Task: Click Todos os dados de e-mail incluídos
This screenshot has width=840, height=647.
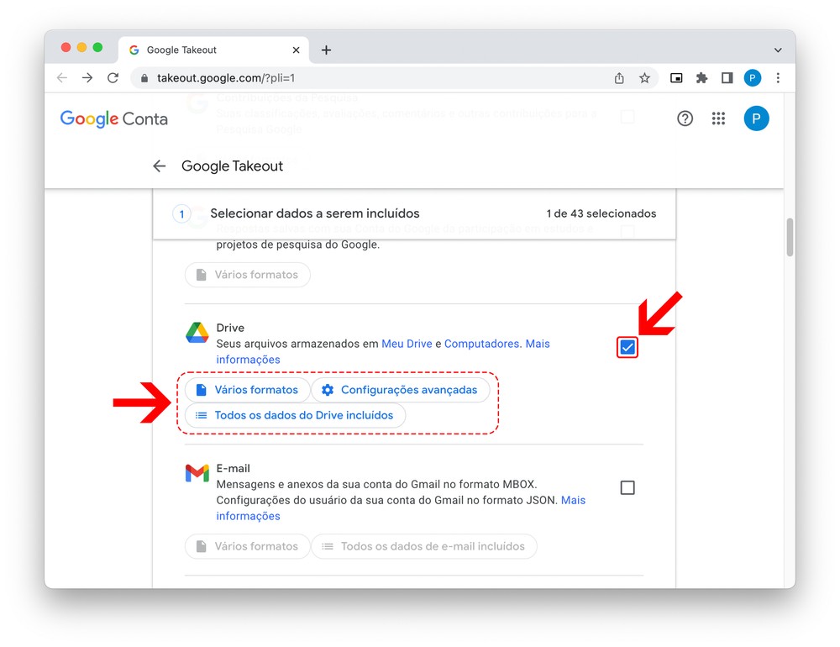Action: (423, 546)
